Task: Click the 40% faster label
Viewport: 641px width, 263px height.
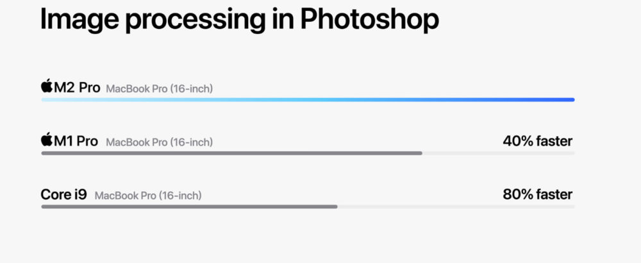Action: pyautogui.click(x=538, y=141)
